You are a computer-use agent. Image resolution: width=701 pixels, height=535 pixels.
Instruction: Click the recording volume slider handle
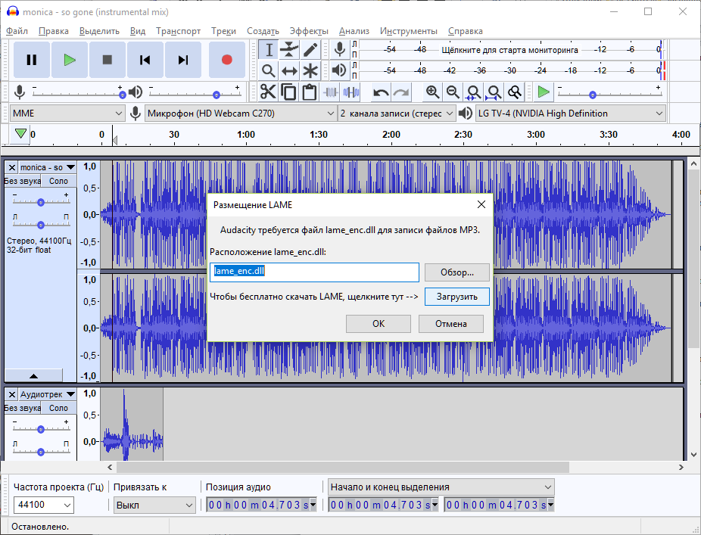click(122, 95)
